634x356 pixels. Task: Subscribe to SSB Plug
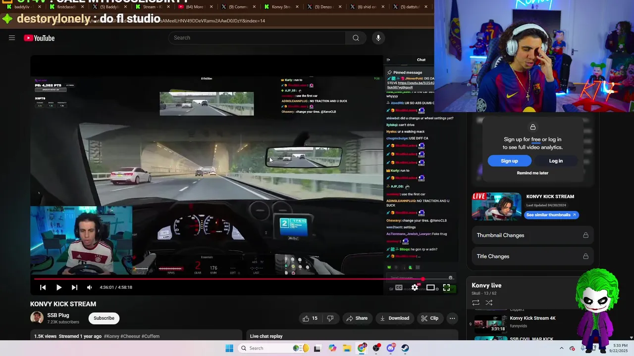(x=104, y=318)
